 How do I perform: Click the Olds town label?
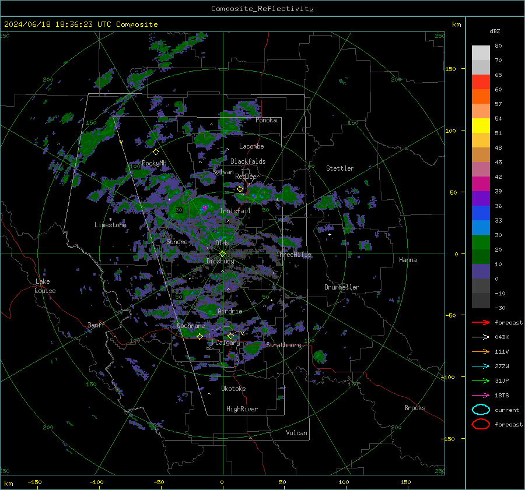[x=222, y=243]
